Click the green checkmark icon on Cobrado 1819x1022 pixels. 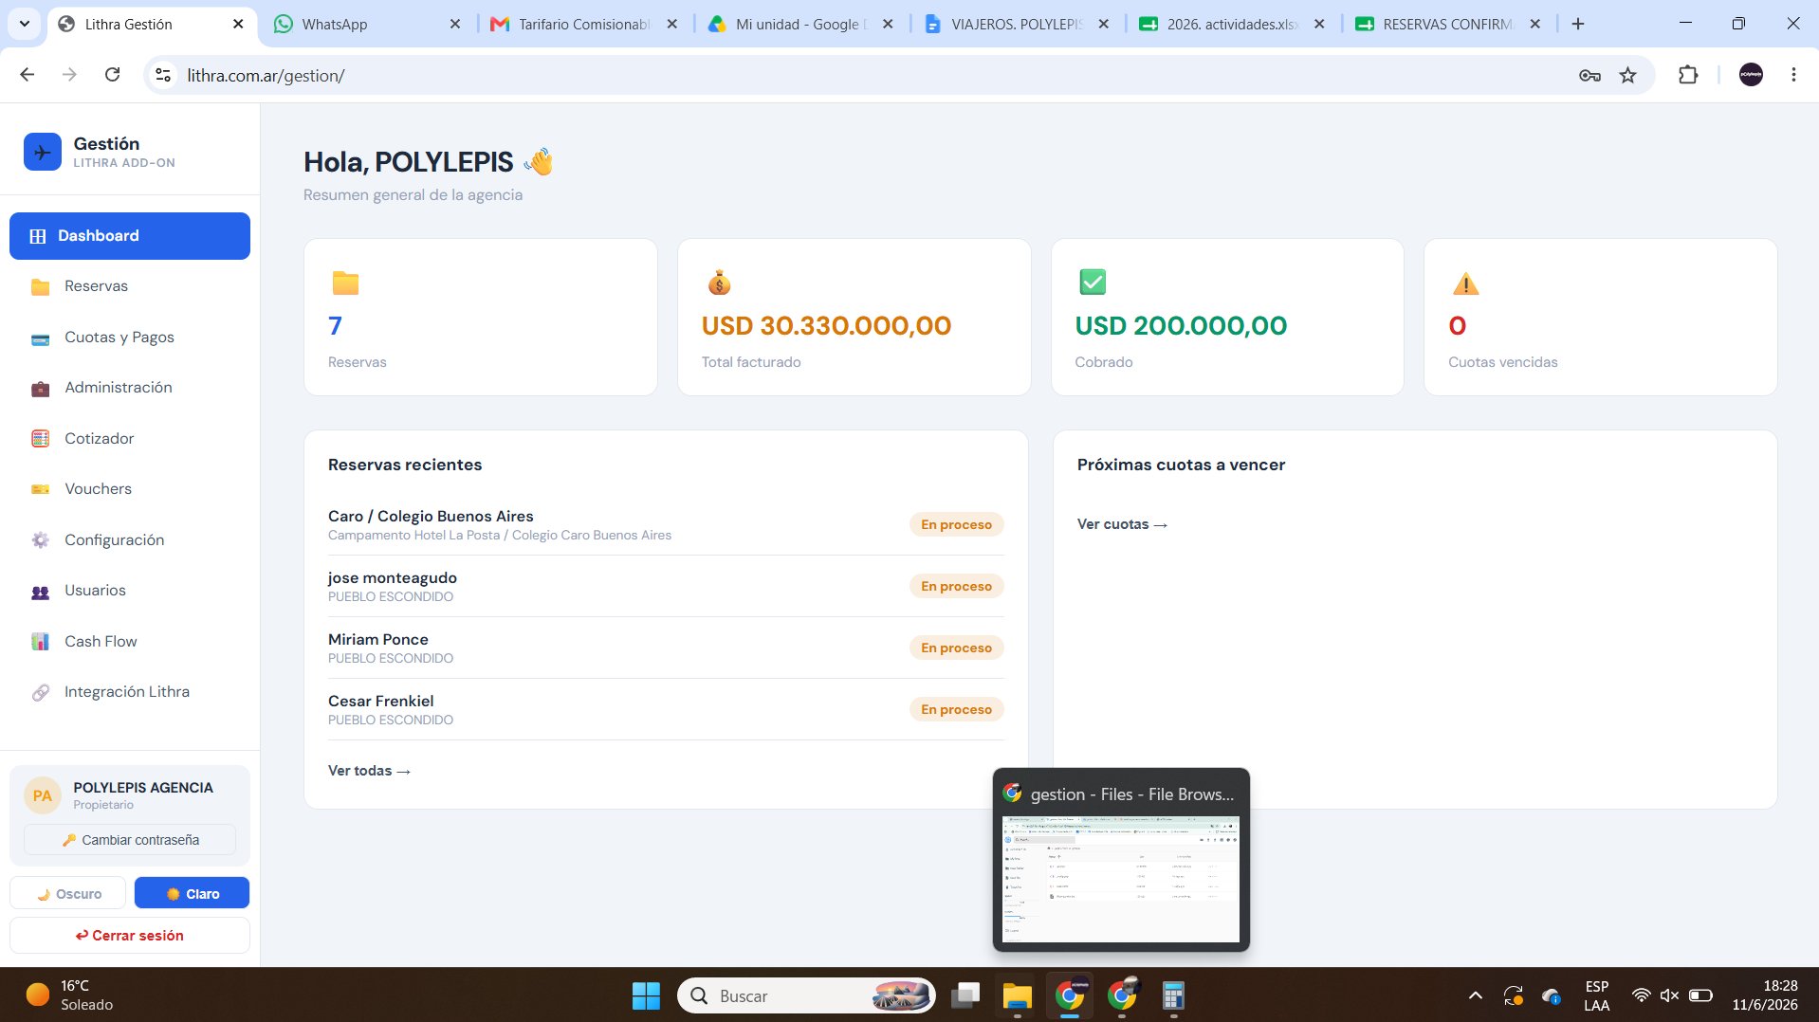(1093, 282)
